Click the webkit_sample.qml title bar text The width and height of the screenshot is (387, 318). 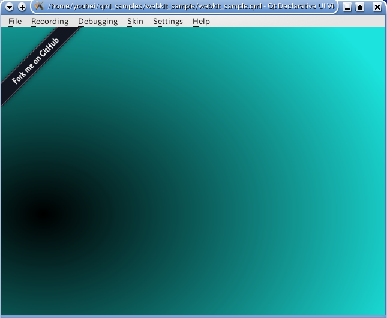click(x=191, y=6)
